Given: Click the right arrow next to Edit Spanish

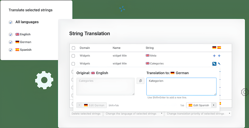Looking at the screenshot, I should 214,105.
